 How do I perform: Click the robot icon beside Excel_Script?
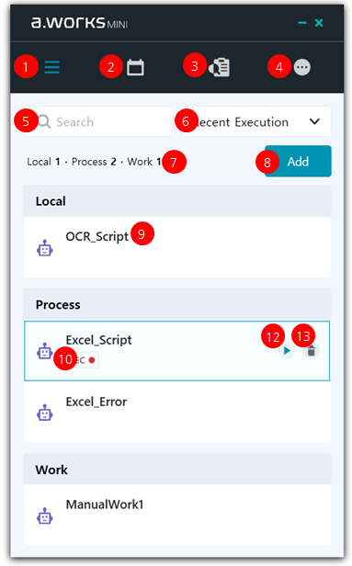[x=45, y=351]
